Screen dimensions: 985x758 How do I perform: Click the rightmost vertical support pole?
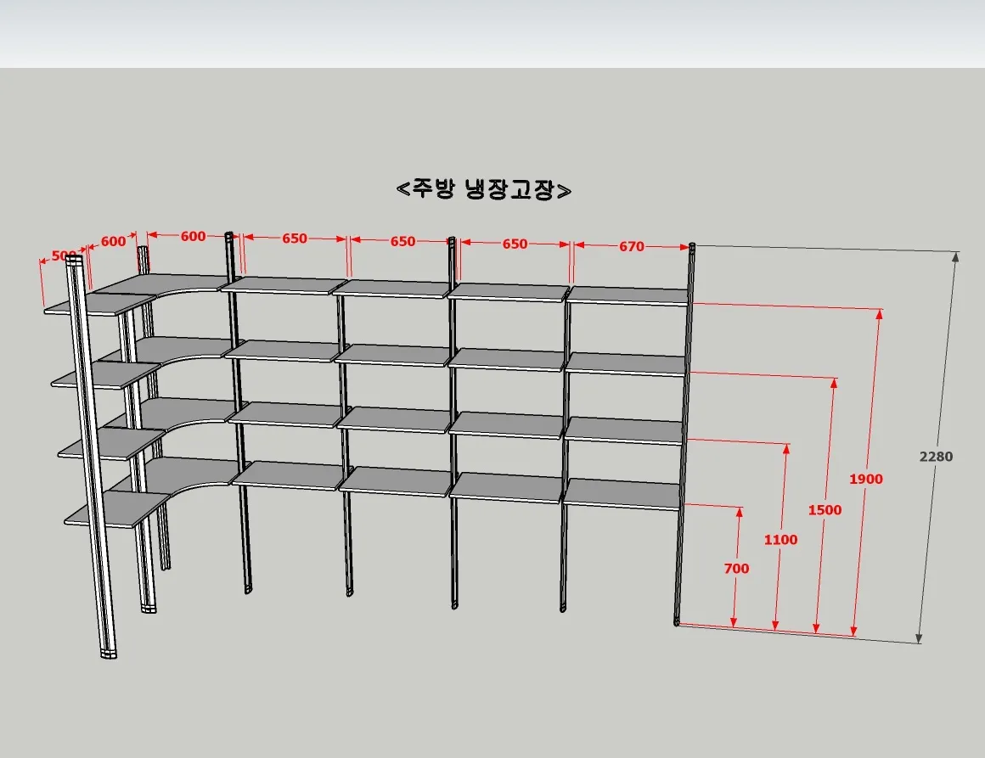684,435
